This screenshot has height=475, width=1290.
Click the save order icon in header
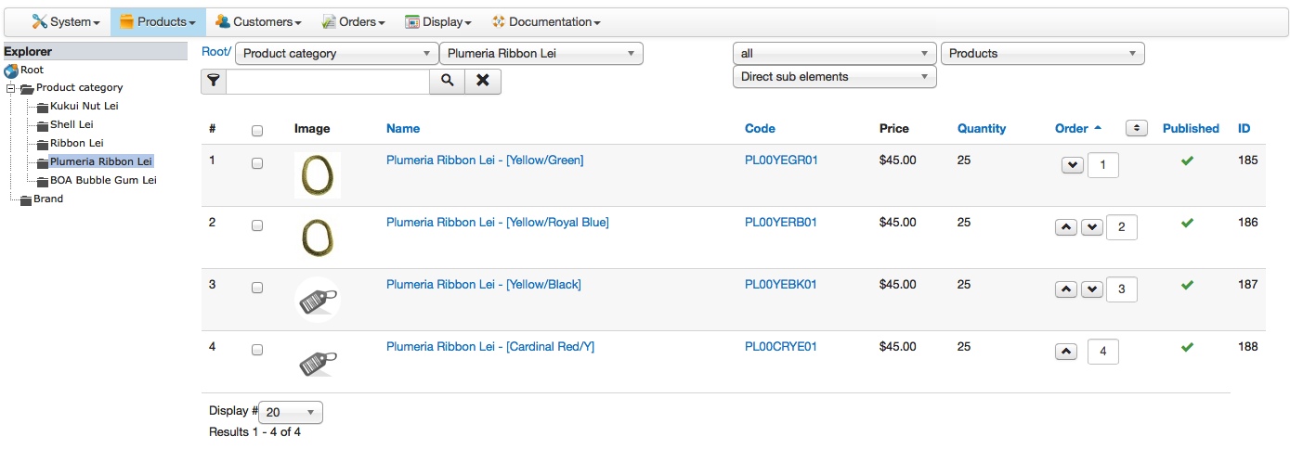[x=1136, y=128]
